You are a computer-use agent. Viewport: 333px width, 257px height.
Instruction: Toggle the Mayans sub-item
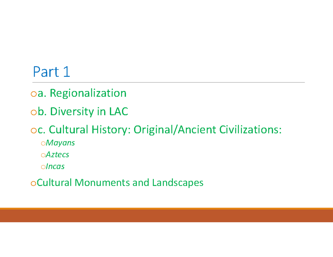pyautogui.click(x=60, y=143)
